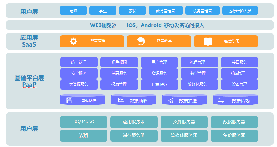Click the paper plane icon in 数据推送
Viewport: 277px width, 147px height.
pos(171,101)
